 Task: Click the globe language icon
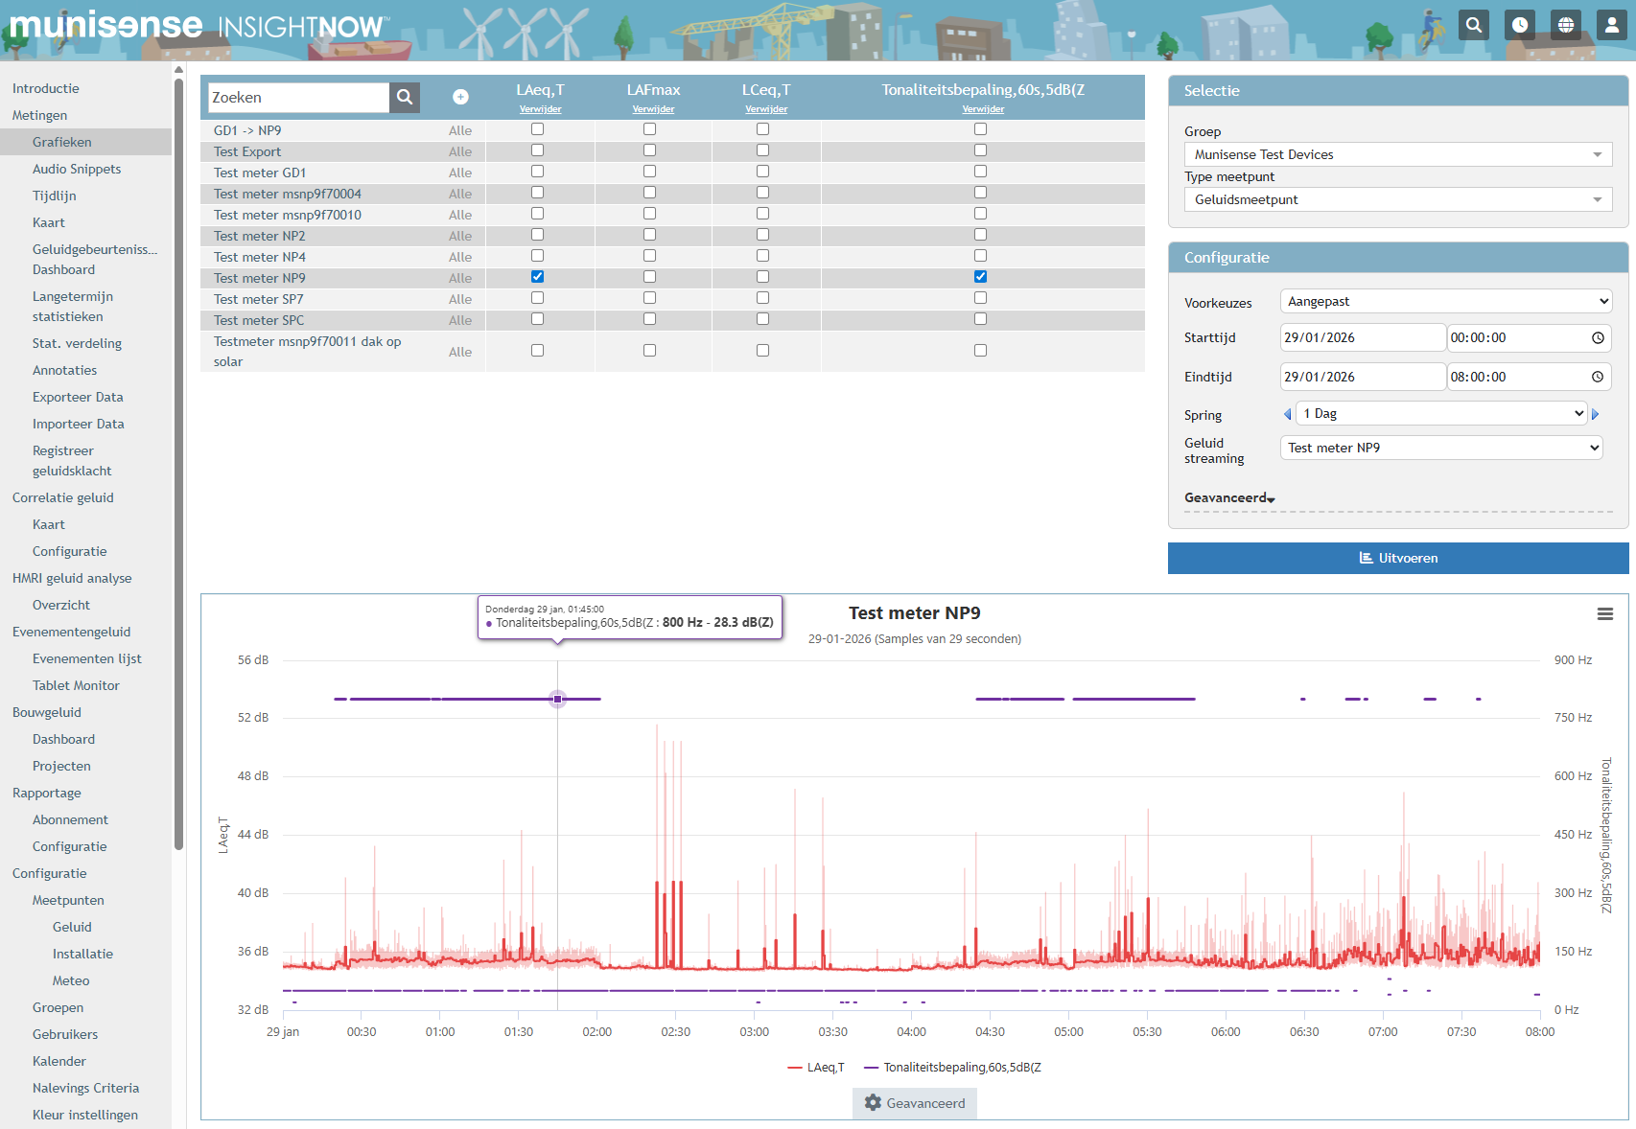(1566, 25)
